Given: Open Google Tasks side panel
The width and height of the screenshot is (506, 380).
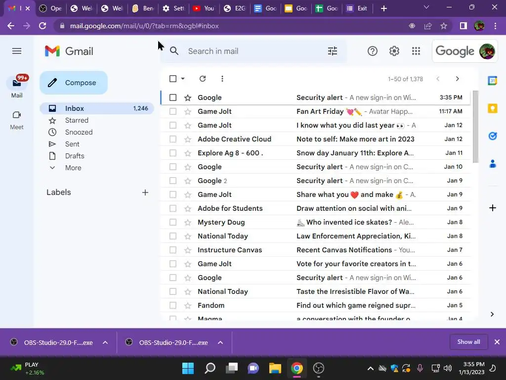Looking at the screenshot, I should pos(493,136).
